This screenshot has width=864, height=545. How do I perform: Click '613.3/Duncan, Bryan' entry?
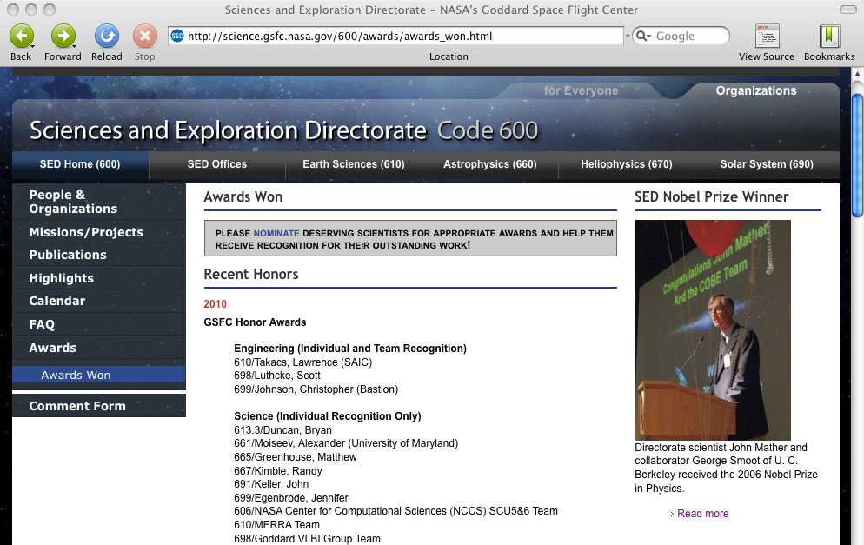pos(282,429)
